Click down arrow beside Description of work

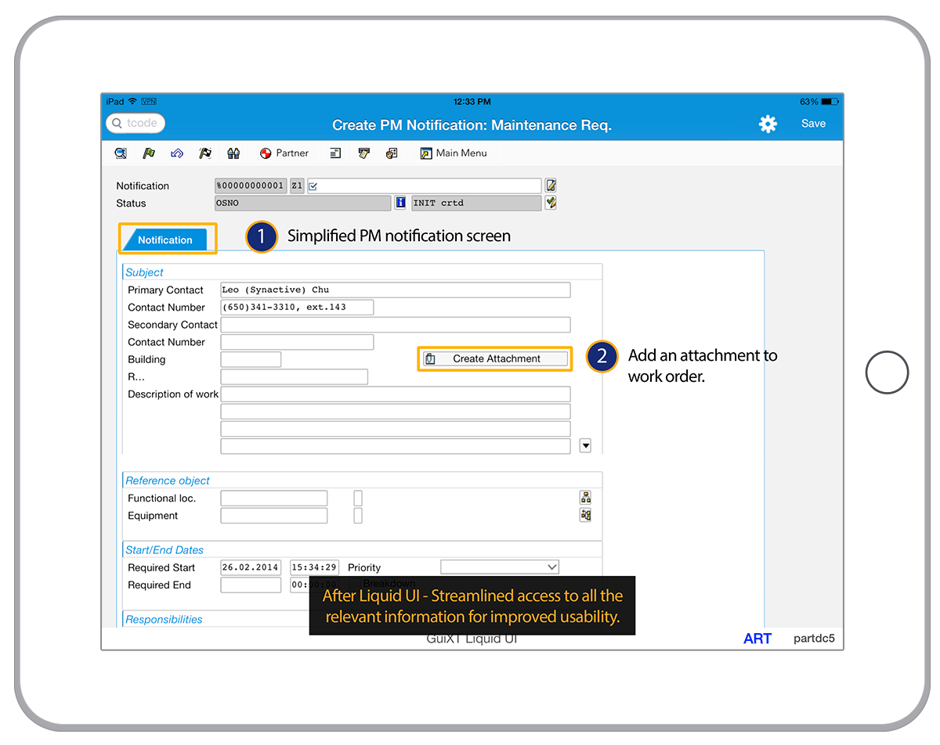click(x=585, y=445)
